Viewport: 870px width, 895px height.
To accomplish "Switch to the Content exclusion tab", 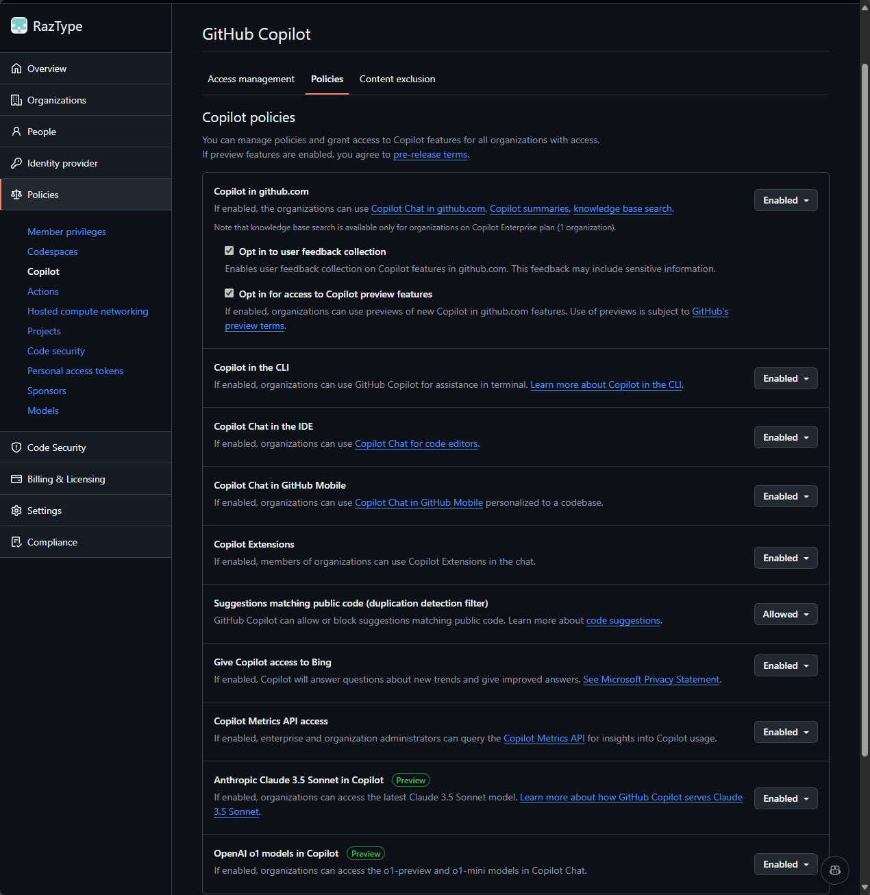I will tap(397, 79).
